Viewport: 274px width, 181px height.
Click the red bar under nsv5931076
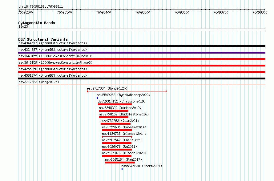tap(117, 156)
